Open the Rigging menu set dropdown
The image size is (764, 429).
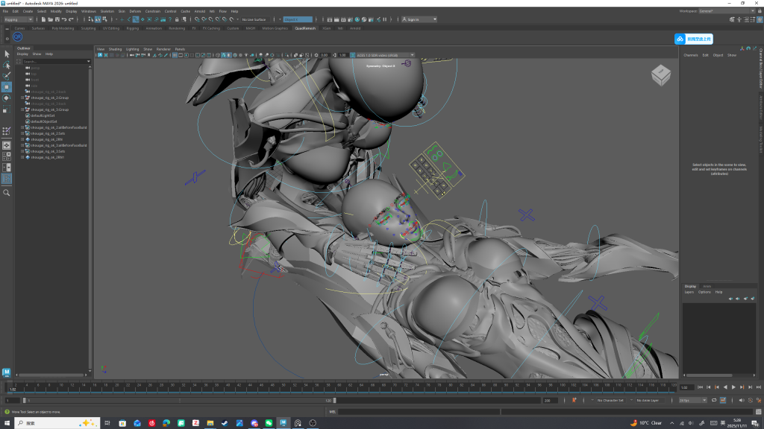point(19,19)
